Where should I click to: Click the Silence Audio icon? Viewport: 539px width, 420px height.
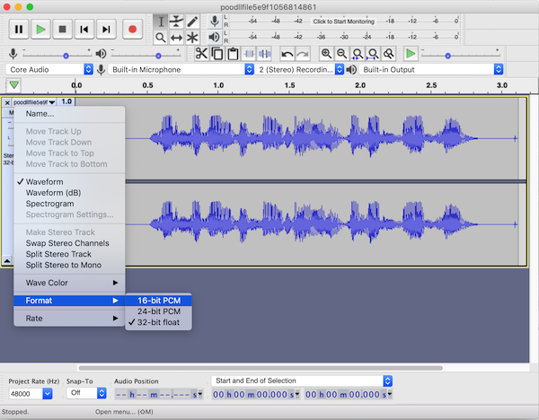coord(265,54)
